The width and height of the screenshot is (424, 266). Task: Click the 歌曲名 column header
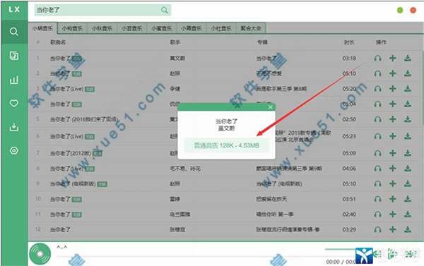pos(58,42)
